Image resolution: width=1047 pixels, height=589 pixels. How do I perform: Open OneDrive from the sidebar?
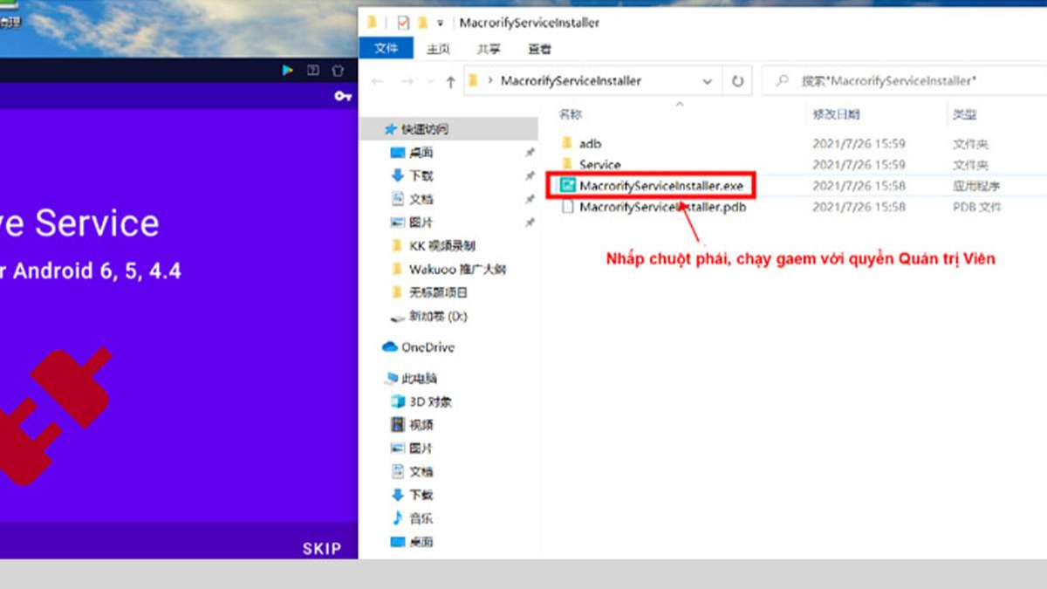pos(427,346)
